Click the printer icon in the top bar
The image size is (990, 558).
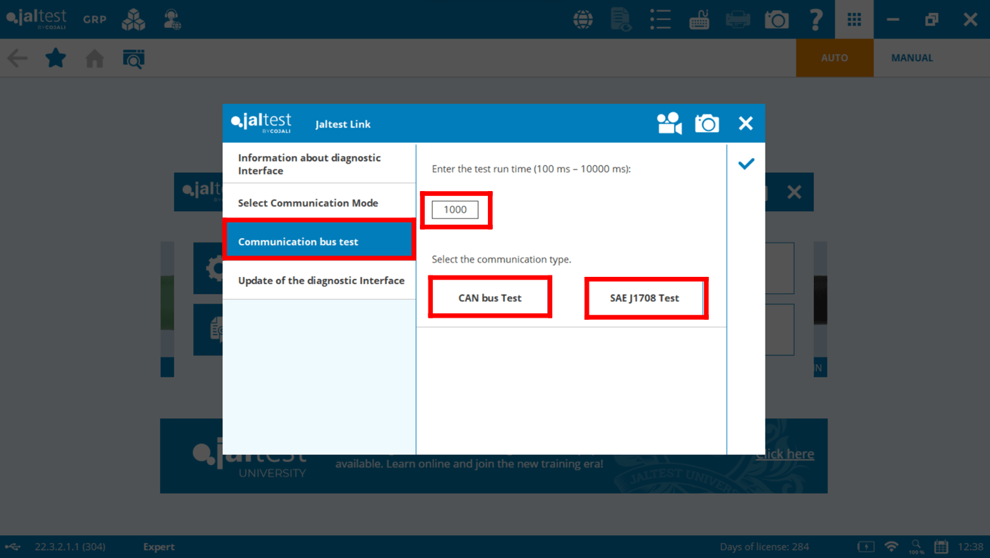(x=737, y=19)
